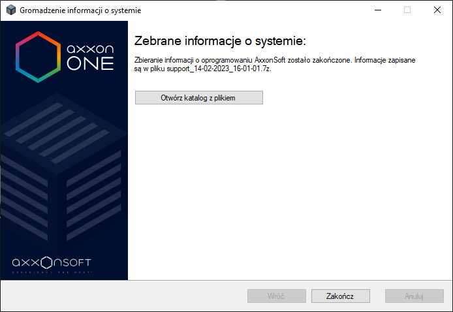Viewport: 453px width, 312px height.
Task: Click the cube icon in the title bar
Action: click(10, 10)
